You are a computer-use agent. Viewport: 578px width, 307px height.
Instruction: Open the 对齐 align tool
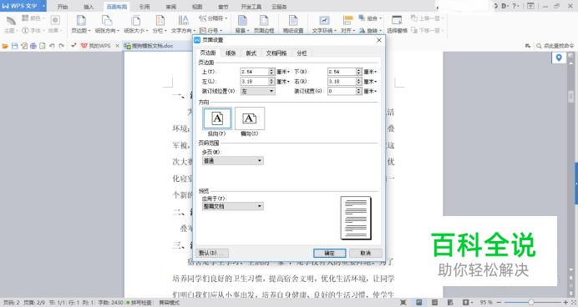pos(347,24)
